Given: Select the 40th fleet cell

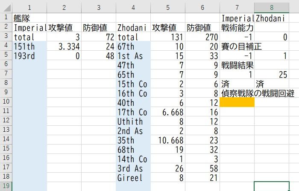Looking at the screenshot, I should tap(133, 102).
